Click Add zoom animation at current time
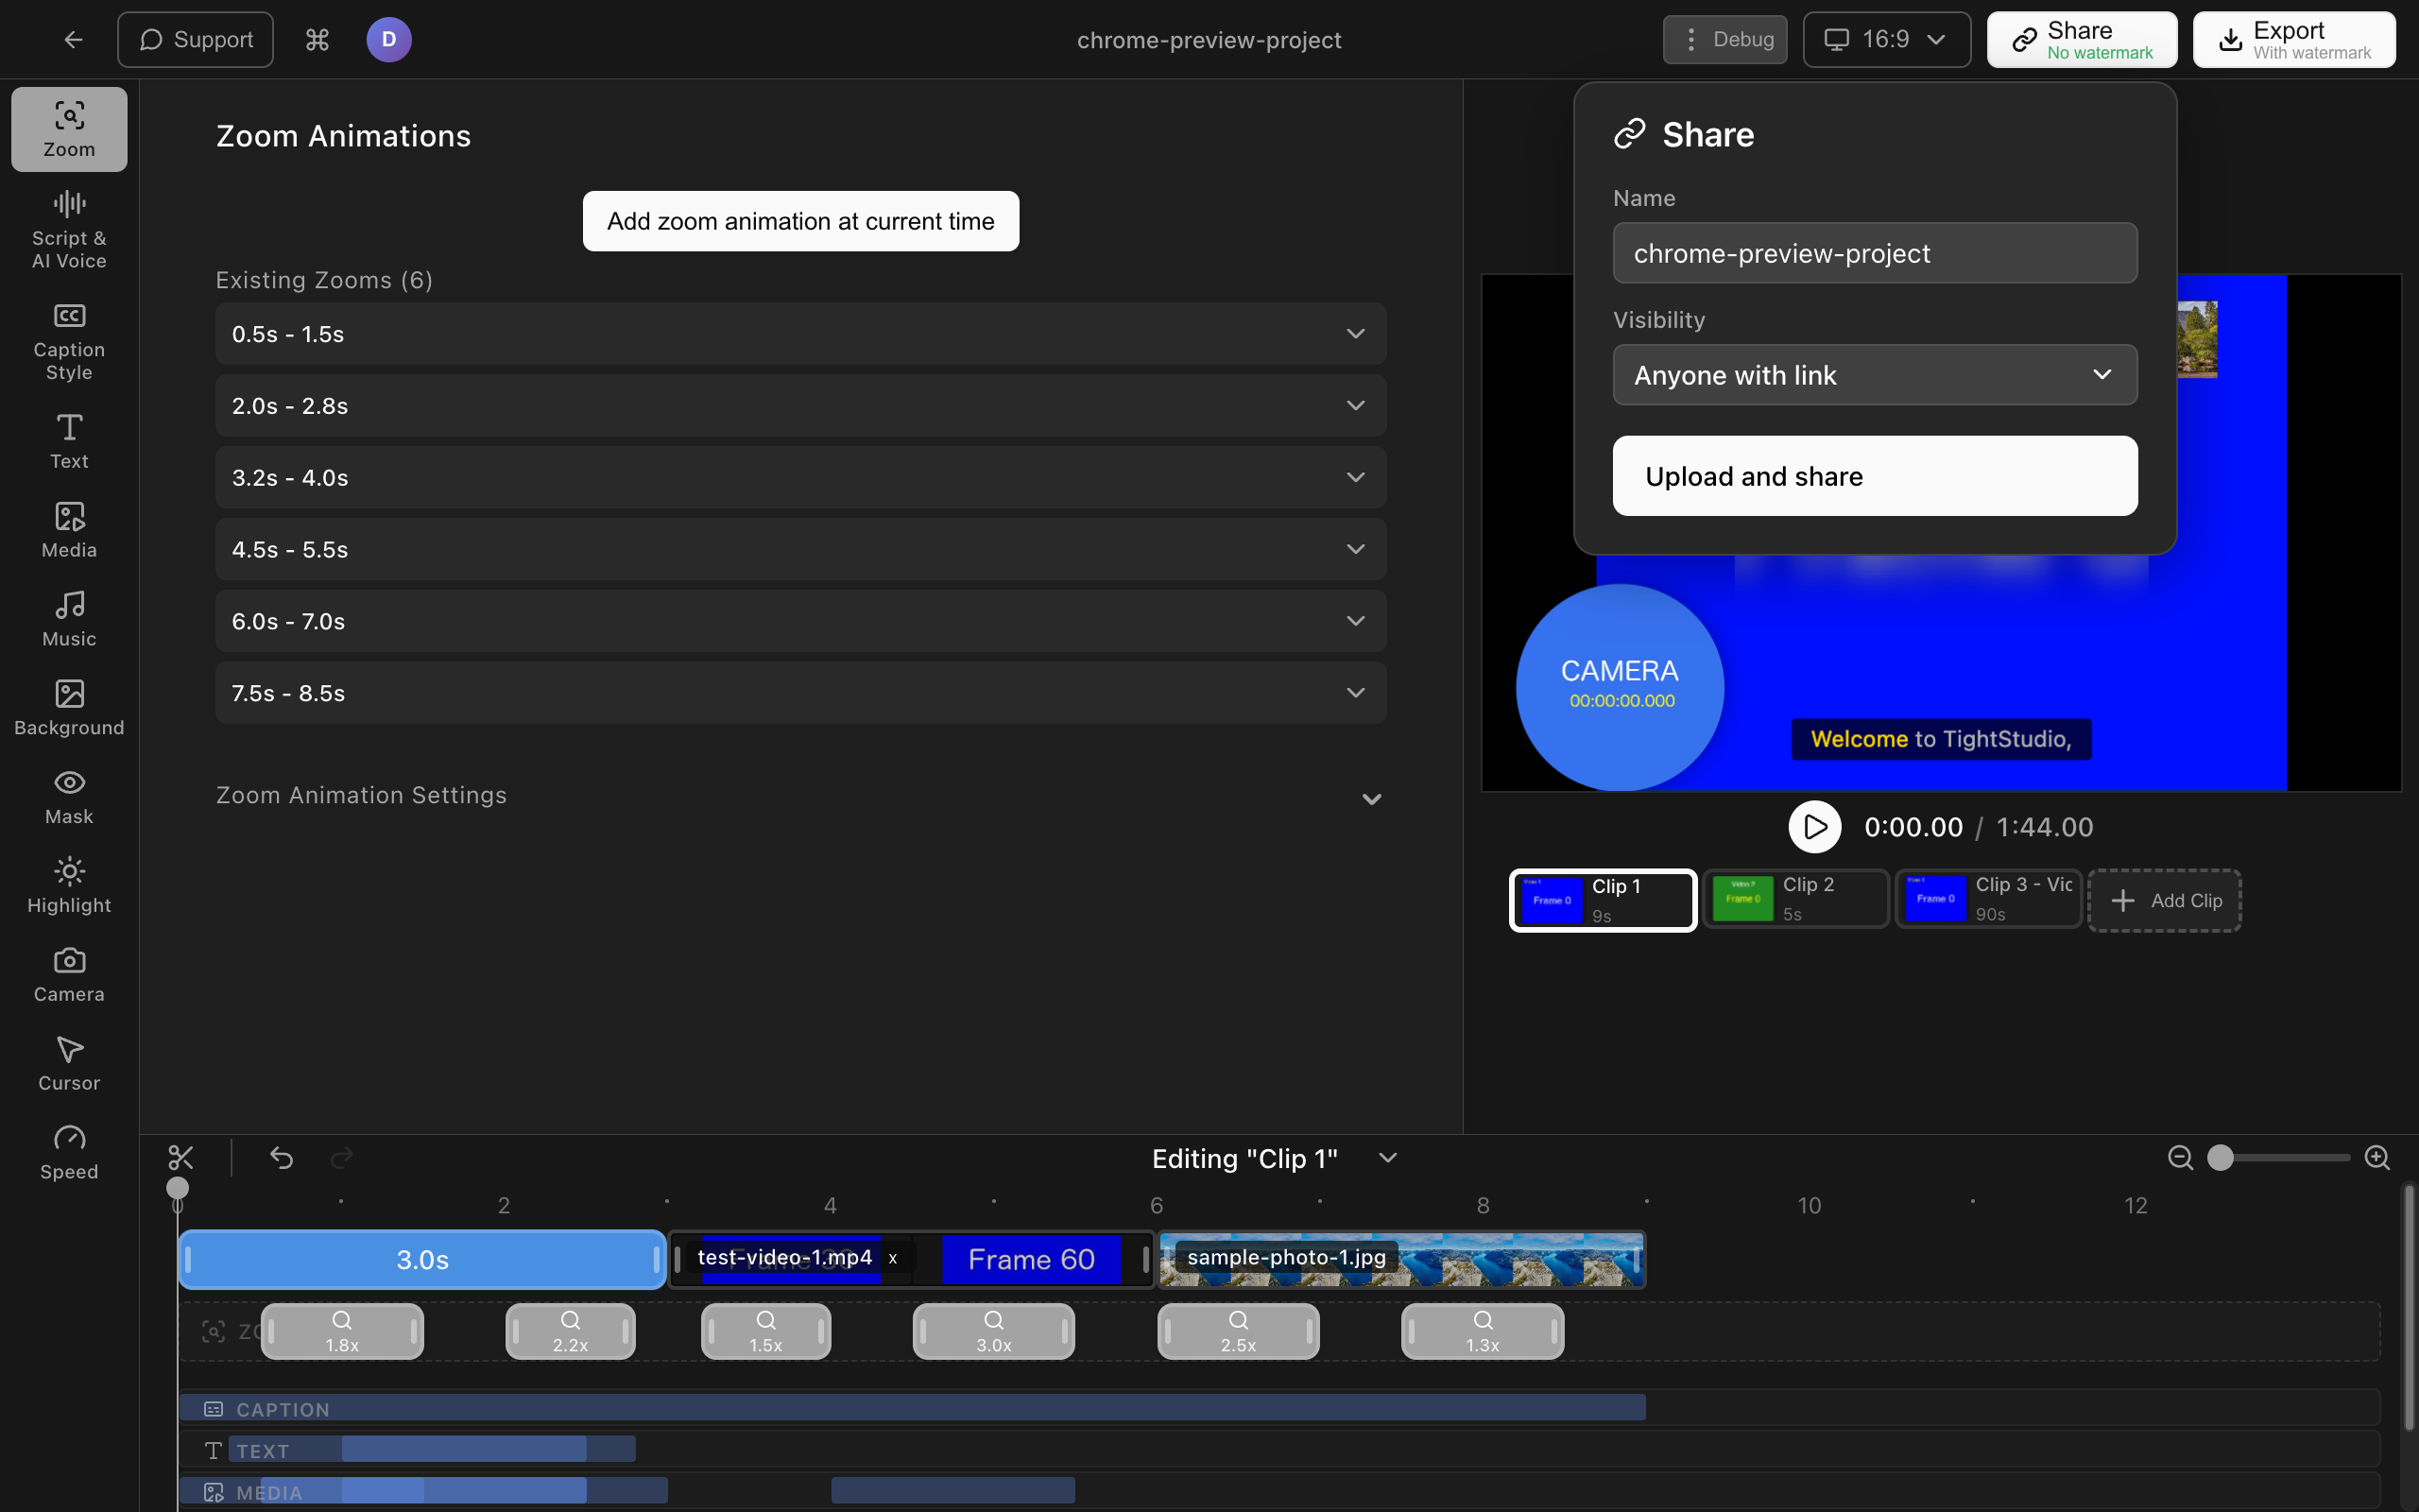The width and height of the screenshot is (2419, 1512). (x=799, y=221)
